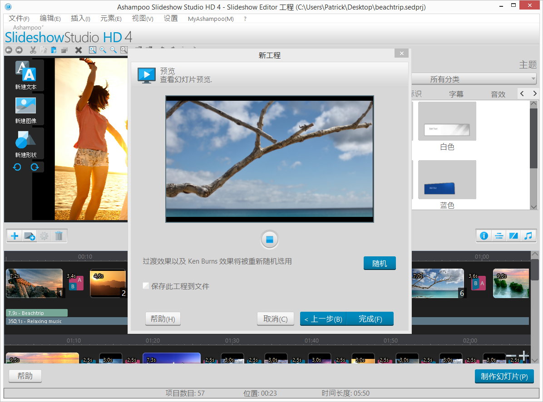543x402 pixels.
Task: Click the blue info icon above the timeline
Action: click(484, 236)
